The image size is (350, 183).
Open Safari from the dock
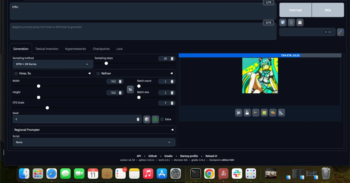52,173
